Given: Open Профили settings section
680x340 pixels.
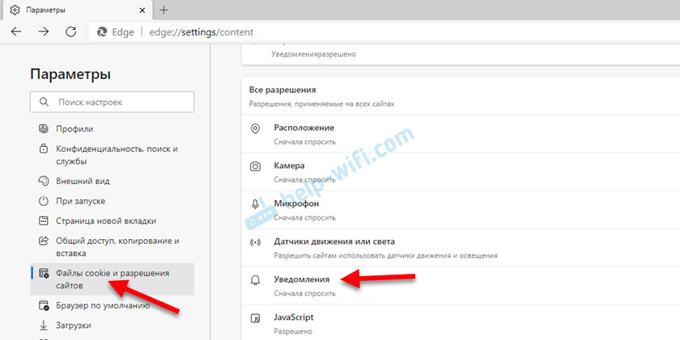Looking at the screenshot, I should (74, 129).
